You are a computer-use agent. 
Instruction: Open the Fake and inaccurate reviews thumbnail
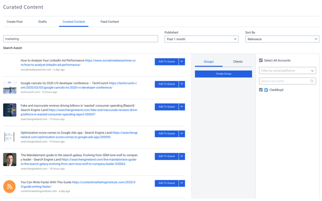coord(10,110)
